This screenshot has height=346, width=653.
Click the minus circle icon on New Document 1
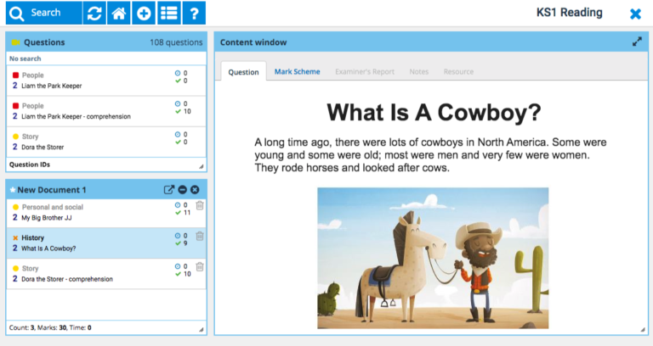point(182,189)
